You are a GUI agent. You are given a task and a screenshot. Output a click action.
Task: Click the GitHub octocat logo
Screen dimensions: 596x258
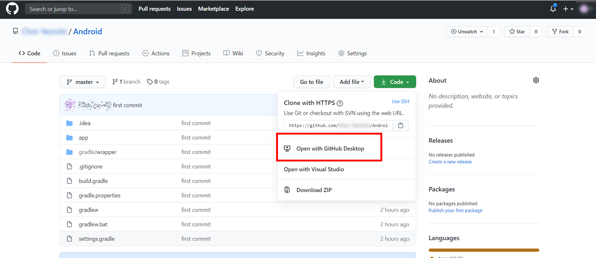pyautogui.click(x=12, y=9)
